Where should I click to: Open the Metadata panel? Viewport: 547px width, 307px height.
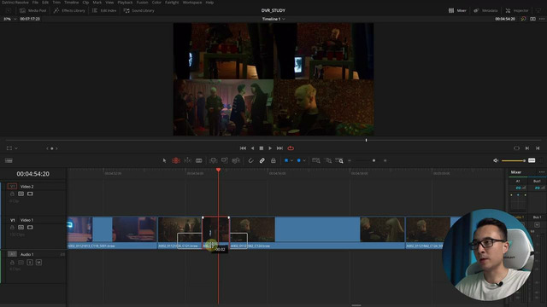(x=485, y=10)
